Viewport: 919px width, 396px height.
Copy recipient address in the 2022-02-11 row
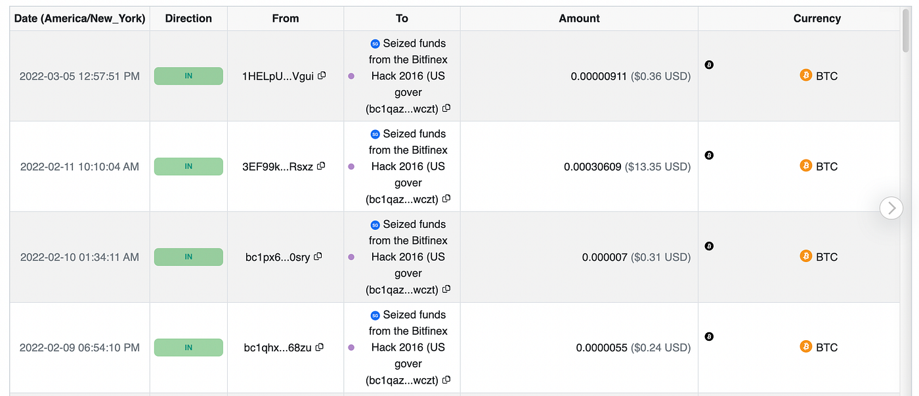click(x=446, y=199)
